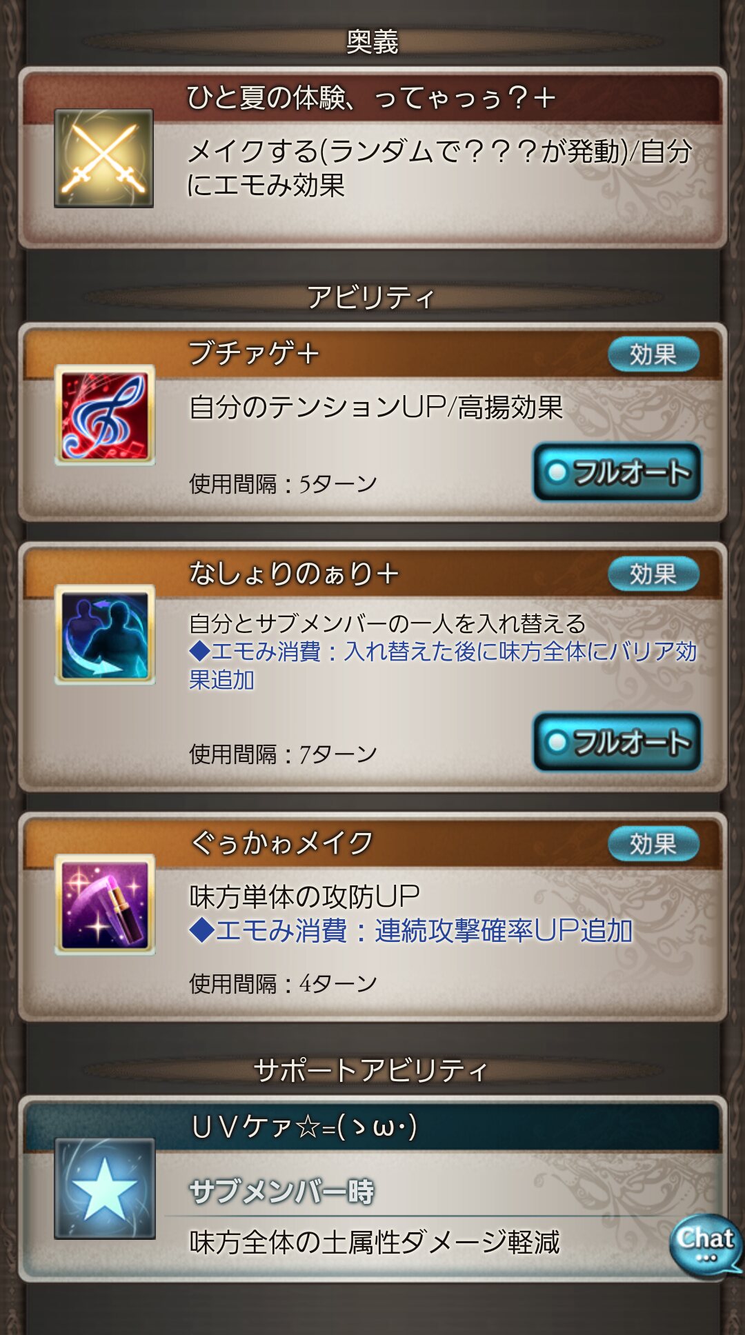The height and width of the screenshot is (1335, 745).
Task: Select the red treble clef ブチァゲ+ icon
Action: click(x=105, y=415)
